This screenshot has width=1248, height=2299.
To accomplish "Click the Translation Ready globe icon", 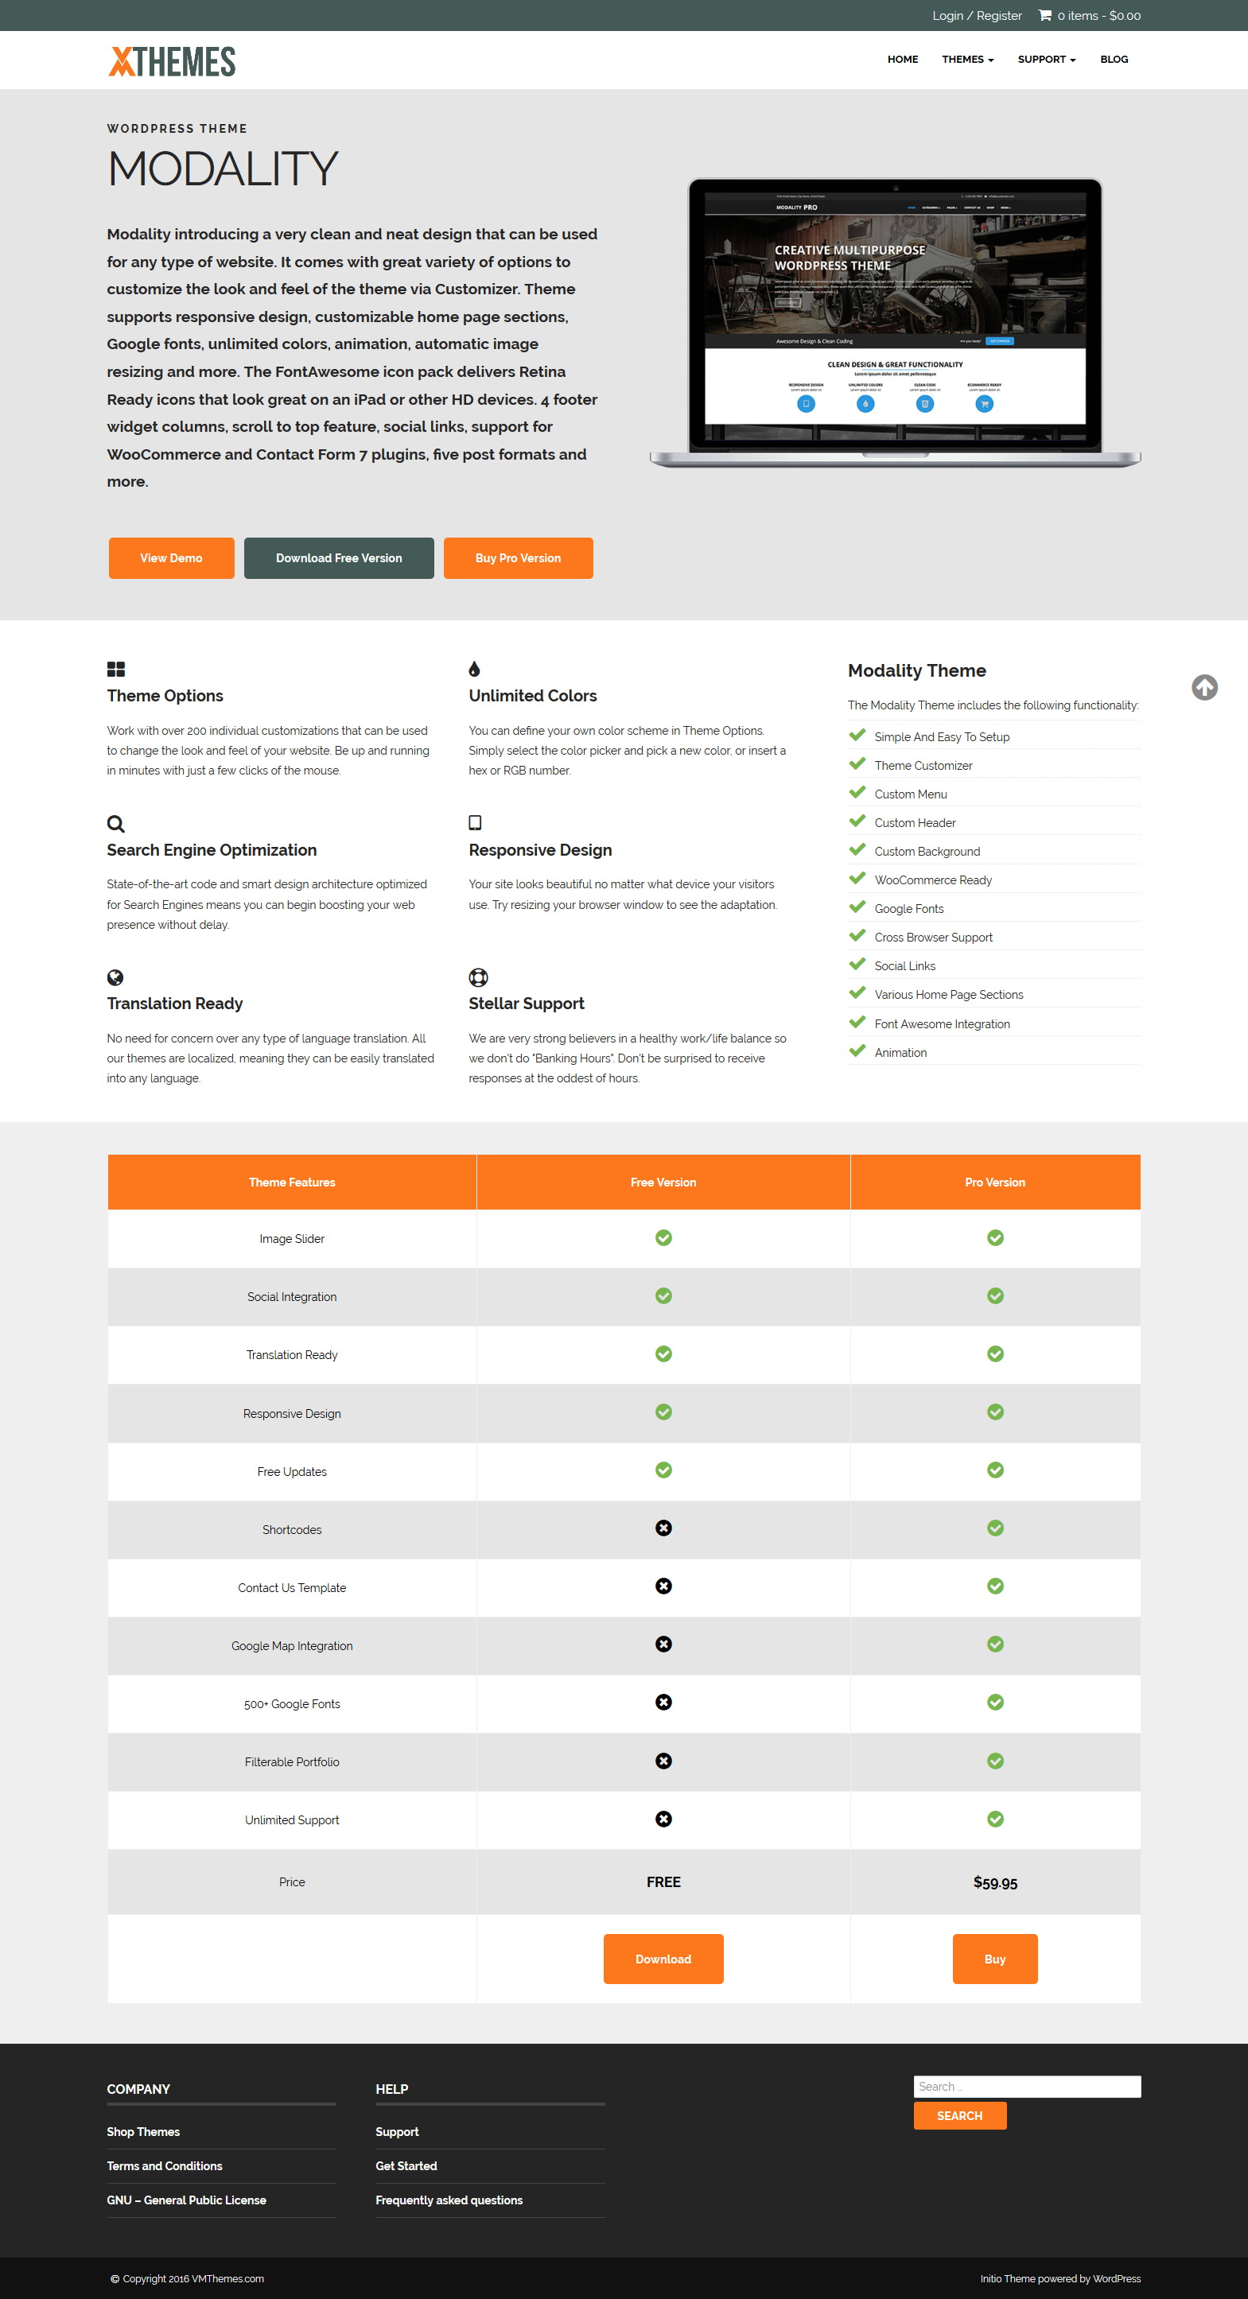I will pos(115,977).
